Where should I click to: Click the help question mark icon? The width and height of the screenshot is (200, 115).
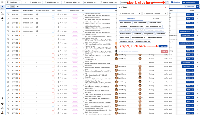pyautogui.click(x=2, y=104)
